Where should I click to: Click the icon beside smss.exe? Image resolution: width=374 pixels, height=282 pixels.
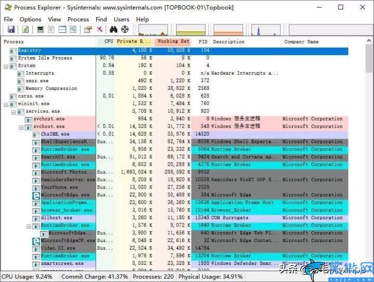click(x=21, y=82)
